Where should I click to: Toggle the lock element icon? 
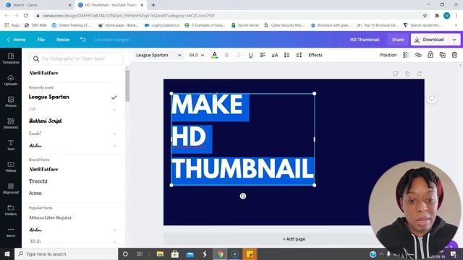pyautogui.click(x=430, y=55)
